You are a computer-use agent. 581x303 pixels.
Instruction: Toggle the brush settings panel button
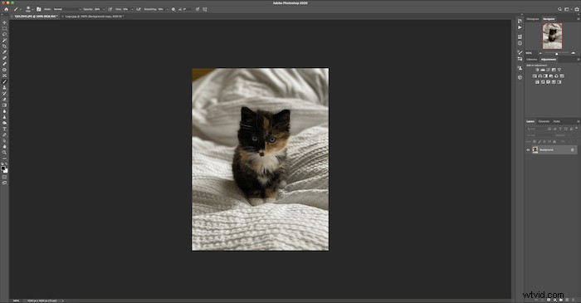pos(38,9)
